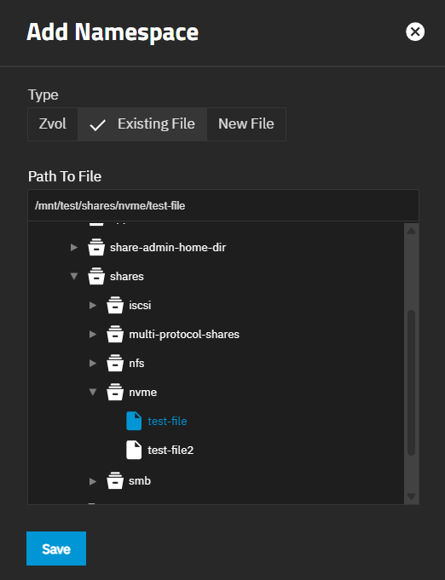Select test-file2 in the tree
Image resolution: width=445 pixels, height=580 pixels.
(170, 451)
